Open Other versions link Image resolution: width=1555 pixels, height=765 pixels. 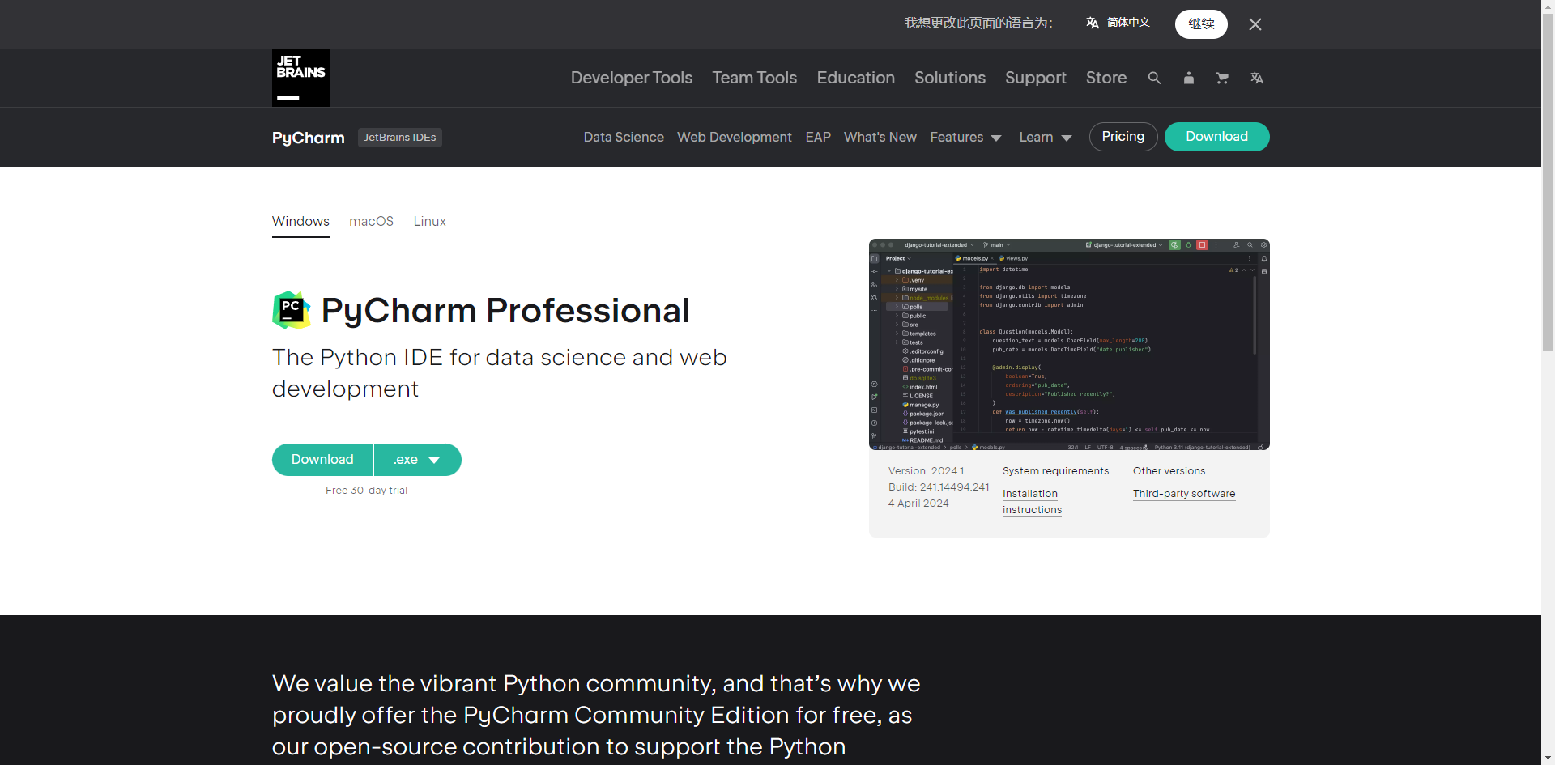1169,471
